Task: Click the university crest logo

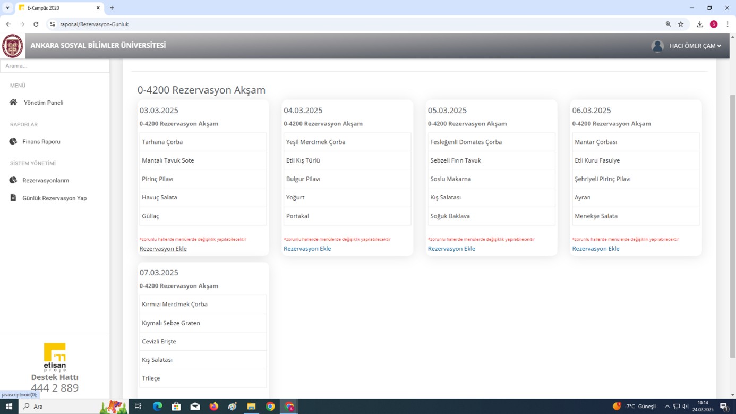Action: [13, 46]
